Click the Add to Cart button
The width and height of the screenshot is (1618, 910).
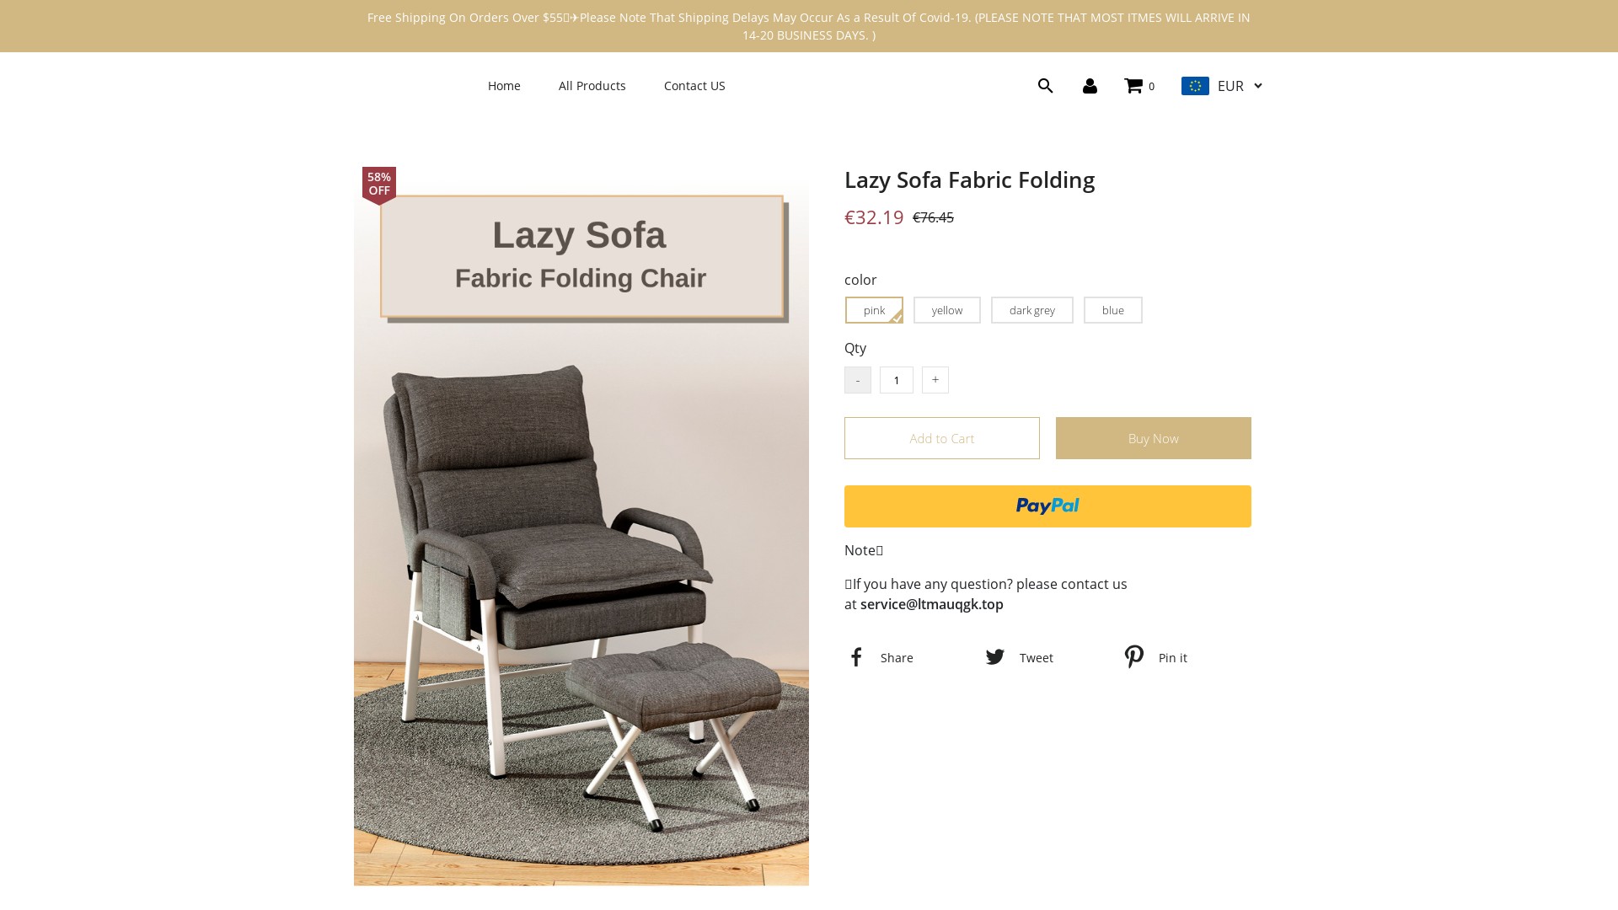pos(942,438)
